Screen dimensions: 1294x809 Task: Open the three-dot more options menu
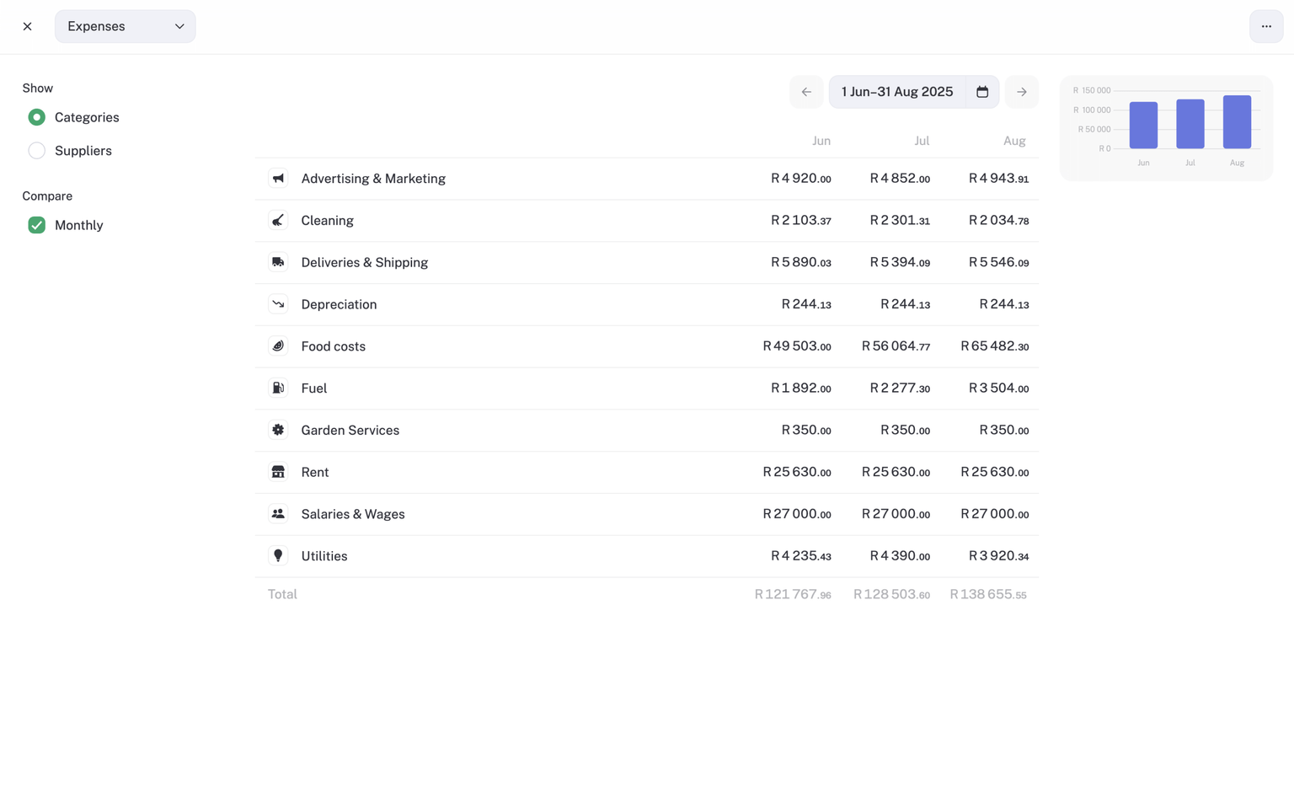(x=1265, y=26)
